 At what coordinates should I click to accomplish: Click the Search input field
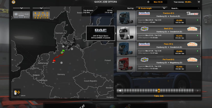[184, 8]
